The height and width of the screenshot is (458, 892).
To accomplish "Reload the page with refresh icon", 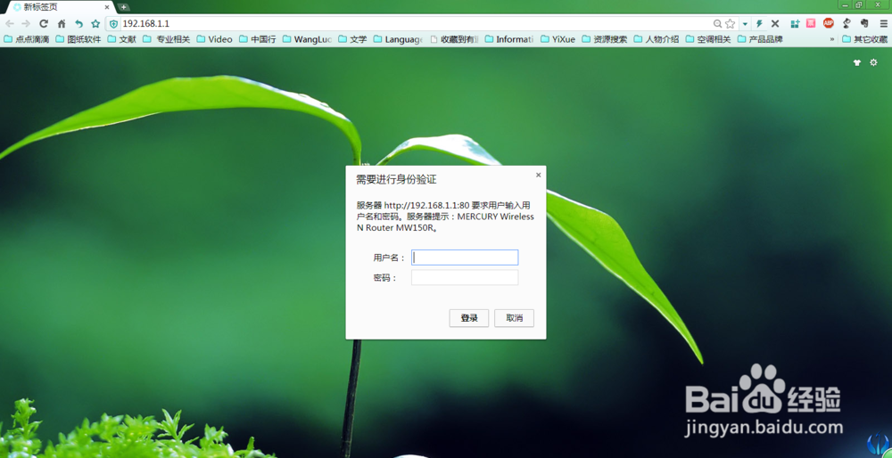I will pyautogui.click(x=44, y=24).
